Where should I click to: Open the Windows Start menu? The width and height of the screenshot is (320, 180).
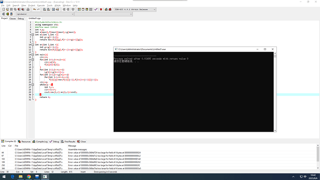coord(4,177)
